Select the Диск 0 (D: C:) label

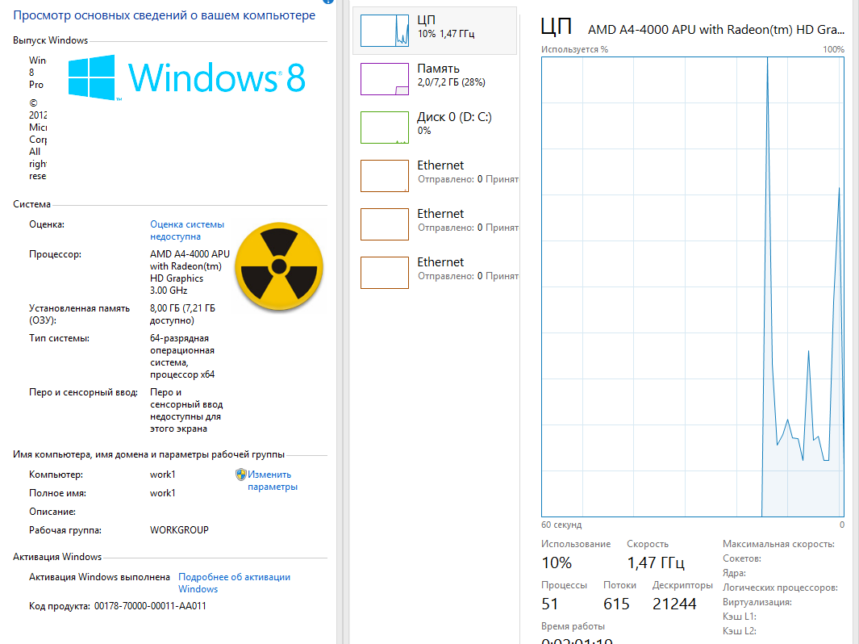tap(454, 117)
